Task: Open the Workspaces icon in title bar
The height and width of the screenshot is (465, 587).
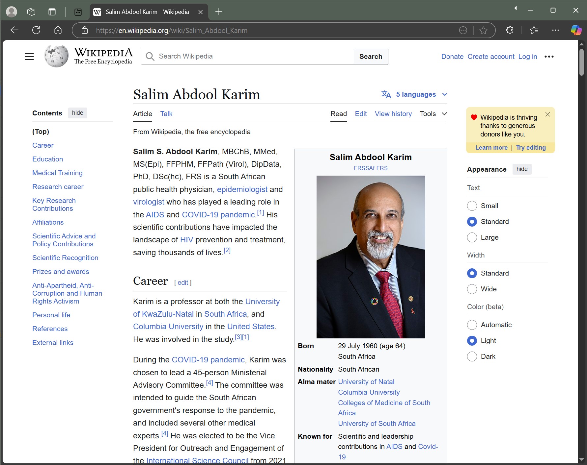Action: coord(31,12)
